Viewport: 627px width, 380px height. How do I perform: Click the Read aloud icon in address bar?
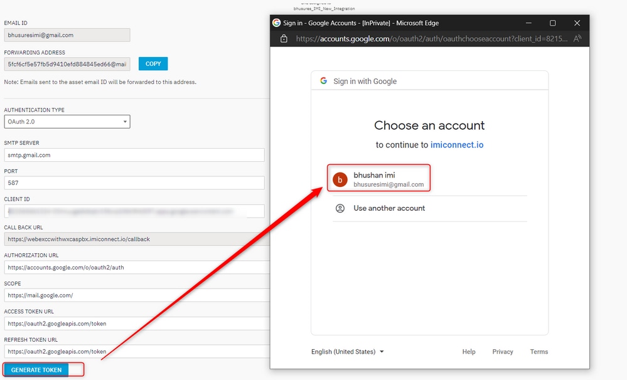tap(577, 39)
